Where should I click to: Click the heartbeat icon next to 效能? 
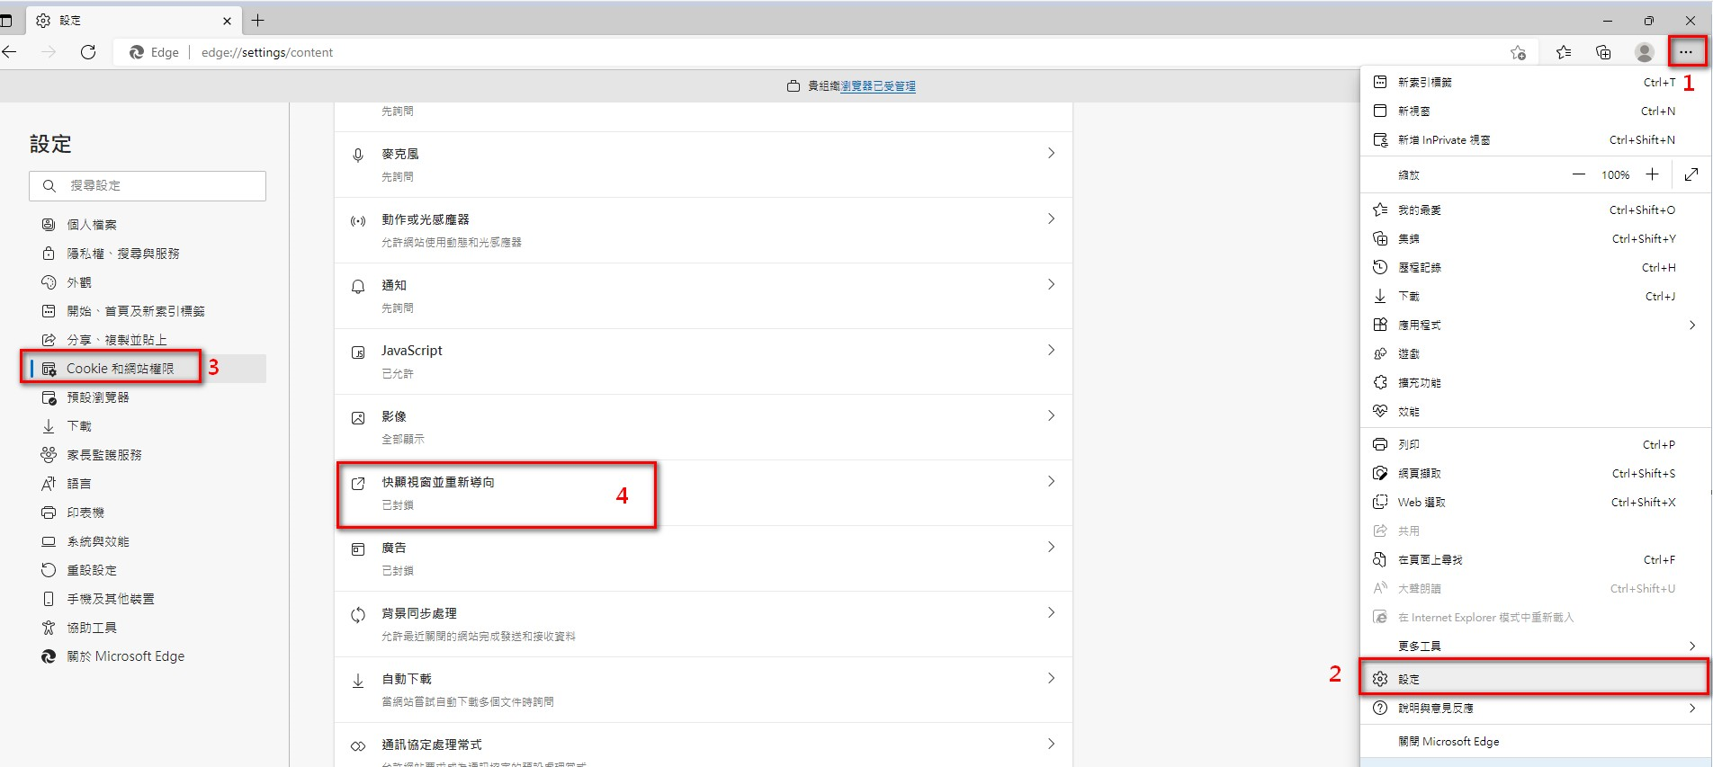1380,411
